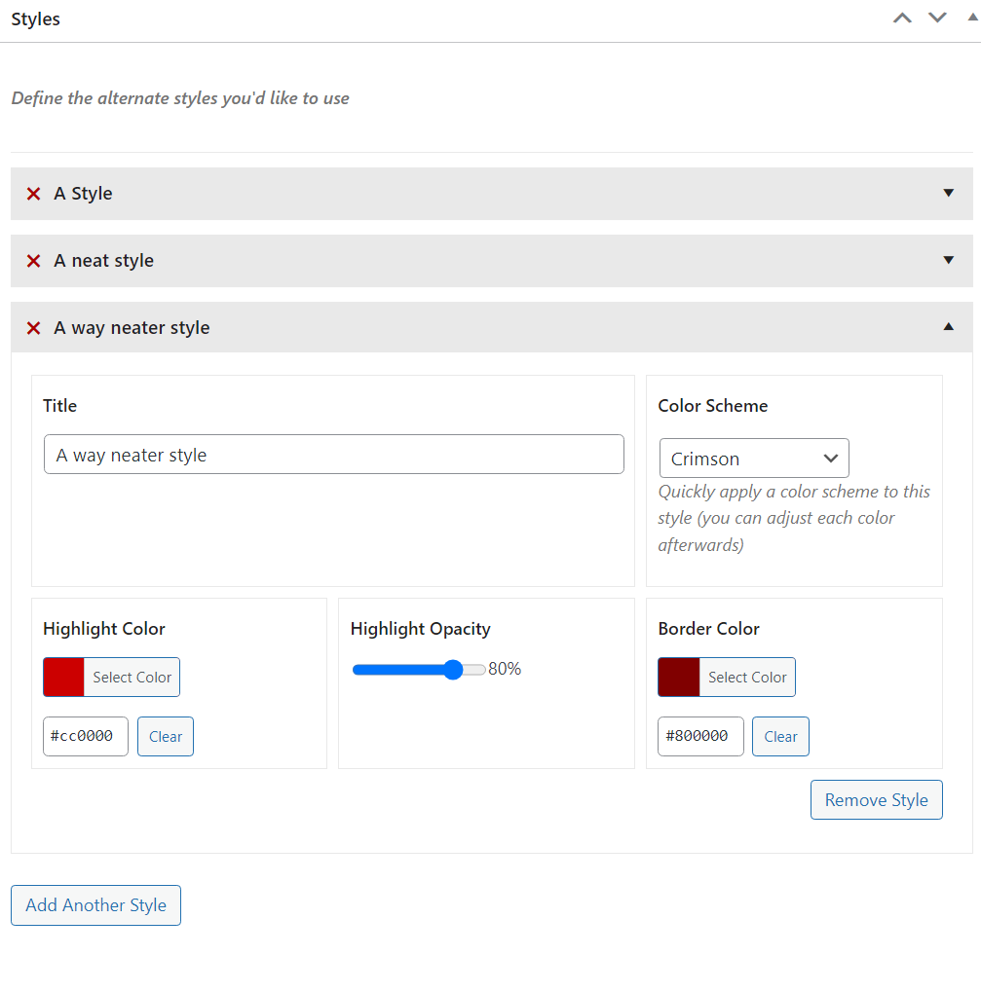Viewport: 981px width, 992px height.
Task: Move Styles panel up with chevron arrow
Action: pyautogui.click(x=902, y=18)
